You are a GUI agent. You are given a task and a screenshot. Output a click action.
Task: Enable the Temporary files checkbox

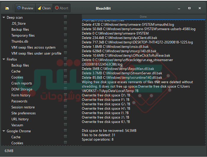coord(65,35)
